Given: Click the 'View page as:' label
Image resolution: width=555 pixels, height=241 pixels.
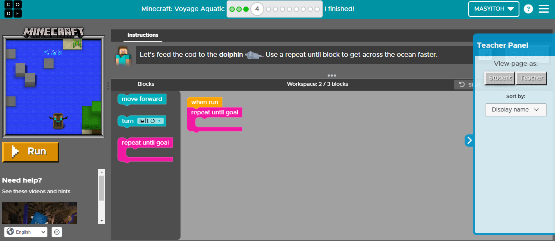Looking at the screenshot, I should [x=516, y=64].
